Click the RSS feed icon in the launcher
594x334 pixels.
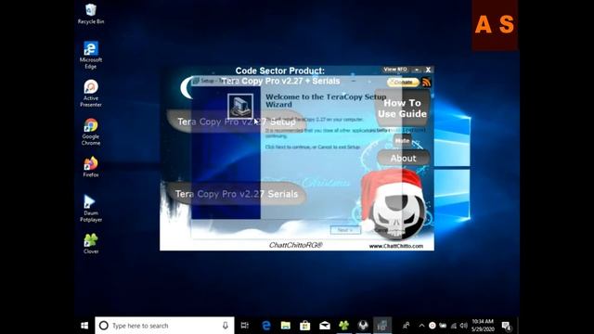click(426, 83)
